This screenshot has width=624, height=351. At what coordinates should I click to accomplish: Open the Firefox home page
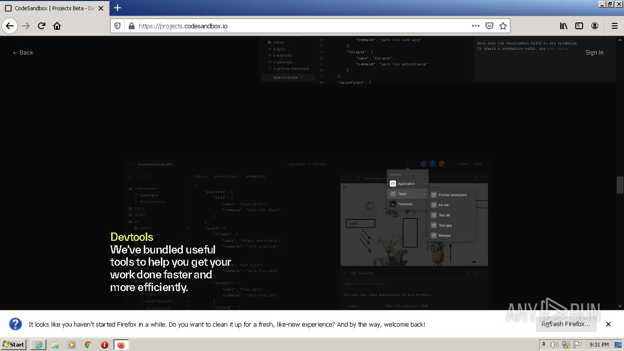point(57,26)
